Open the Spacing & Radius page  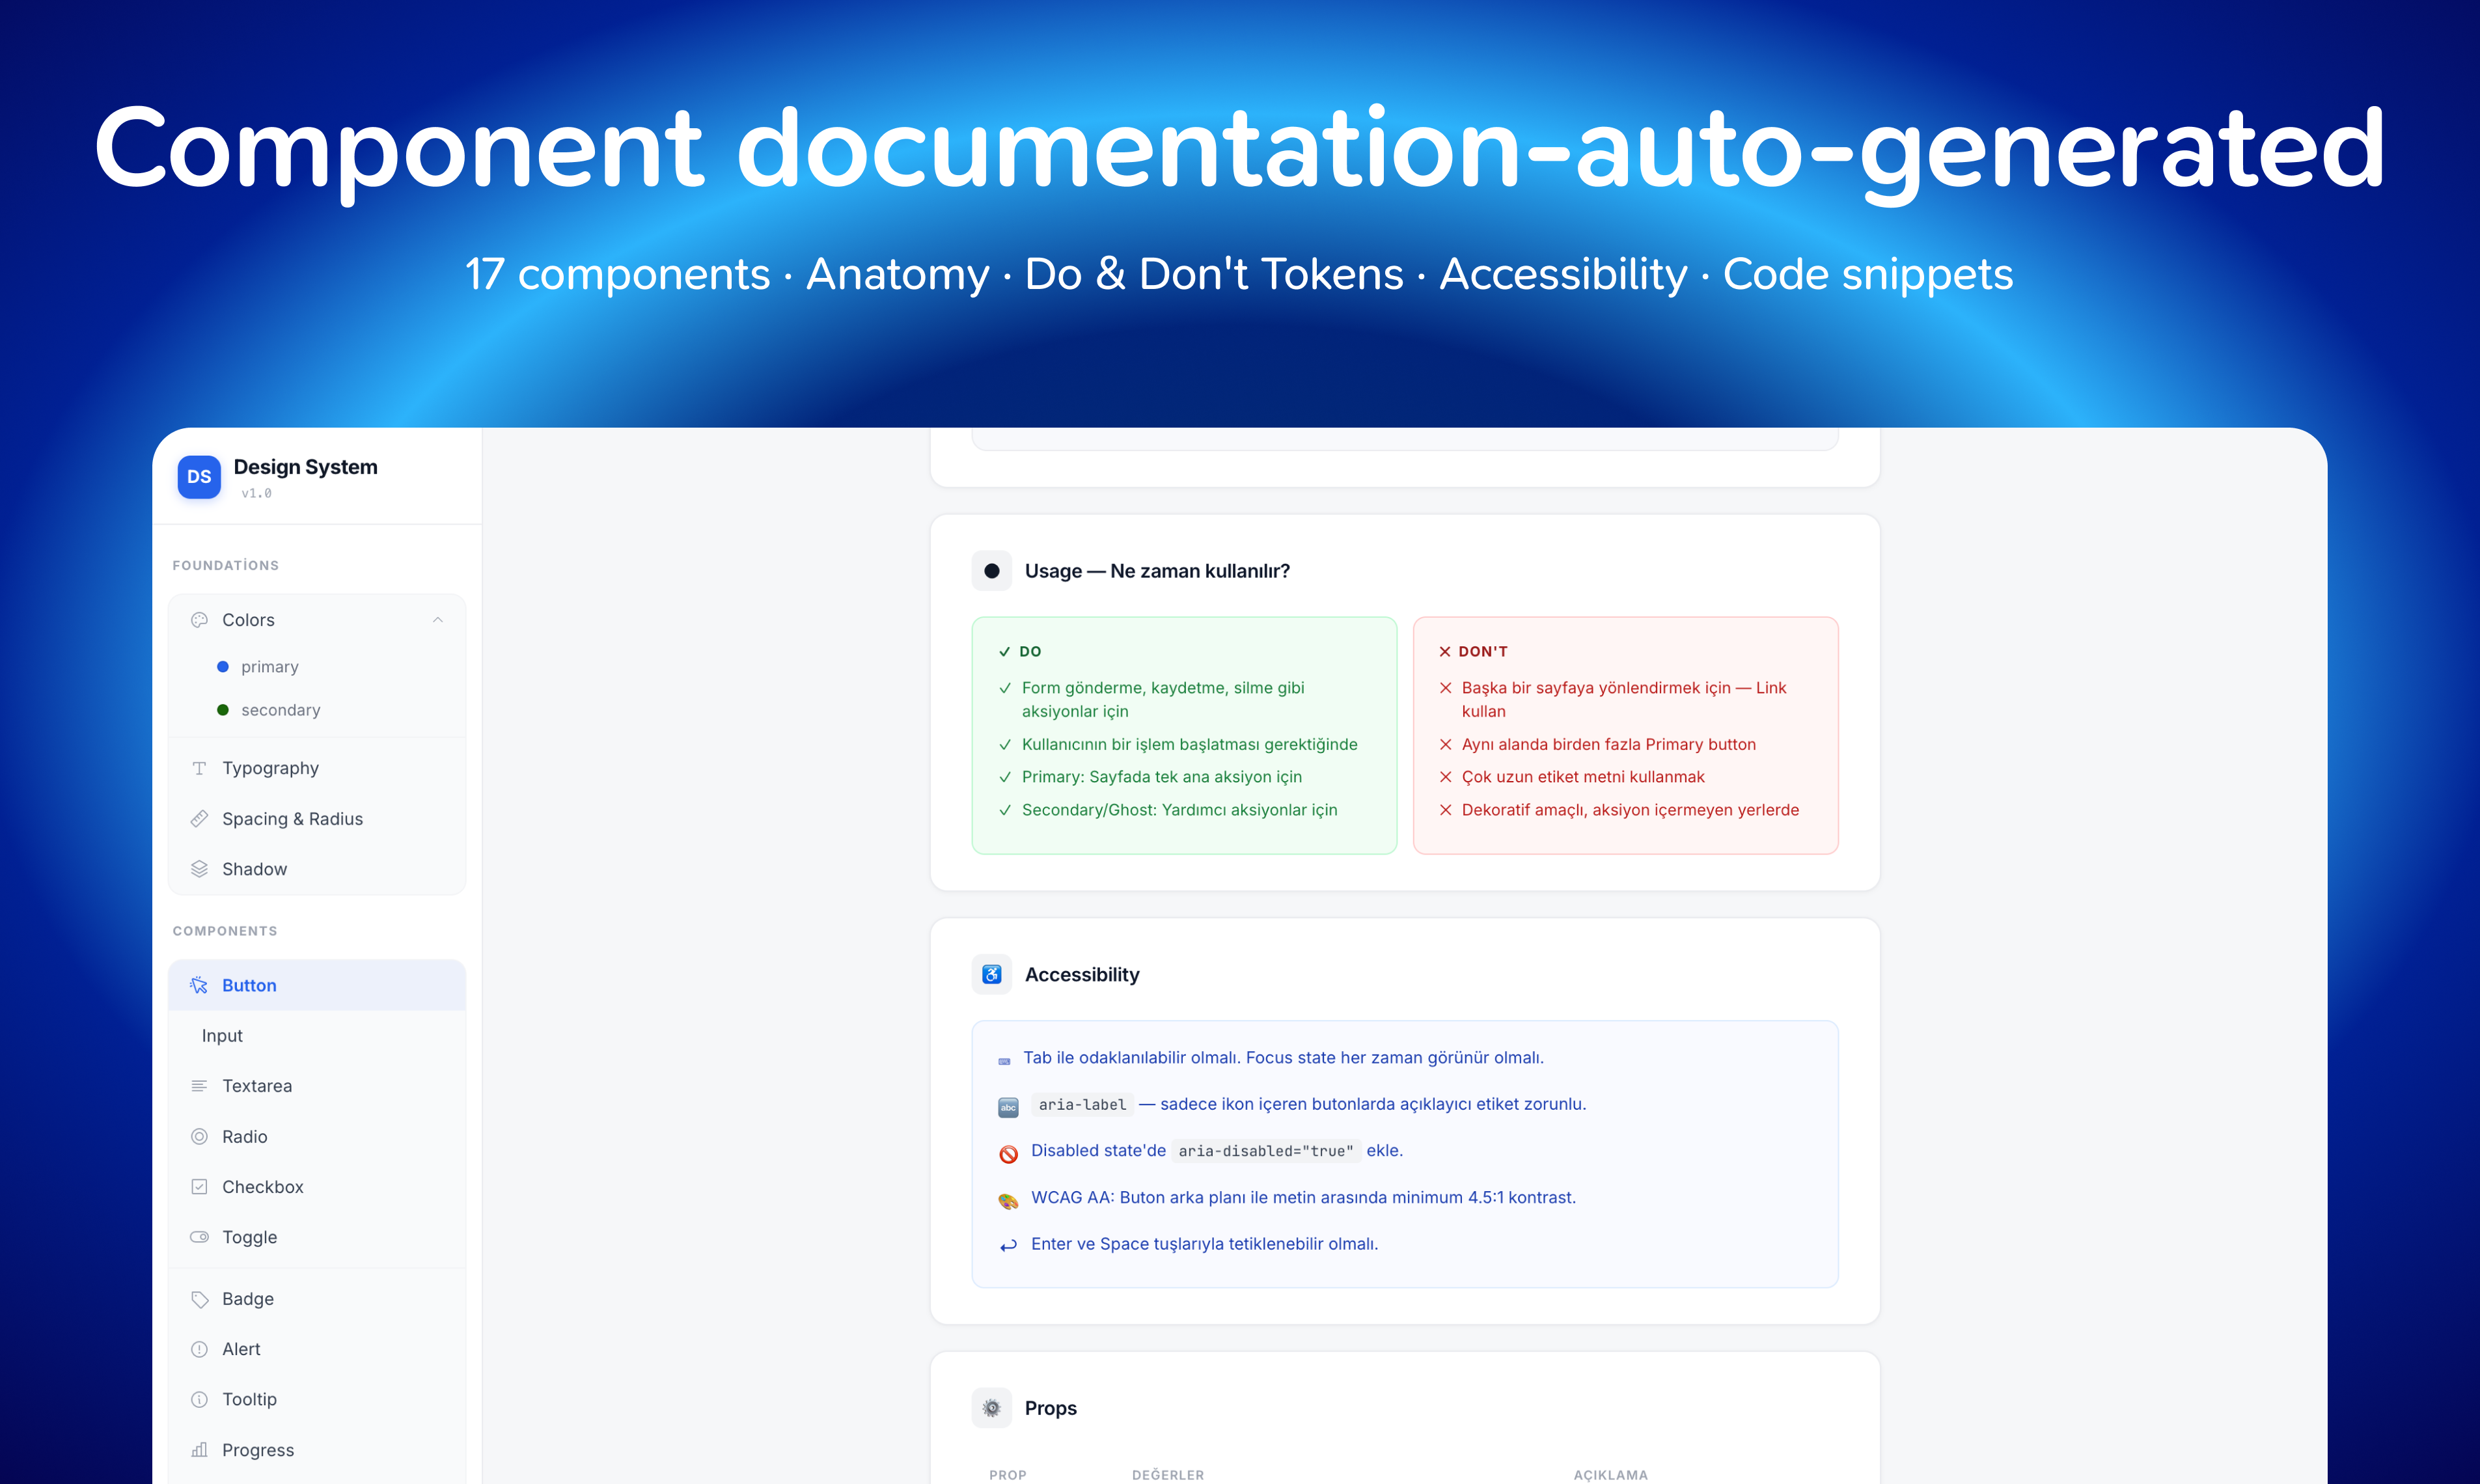pyautogui.click(x=317, y=819)
